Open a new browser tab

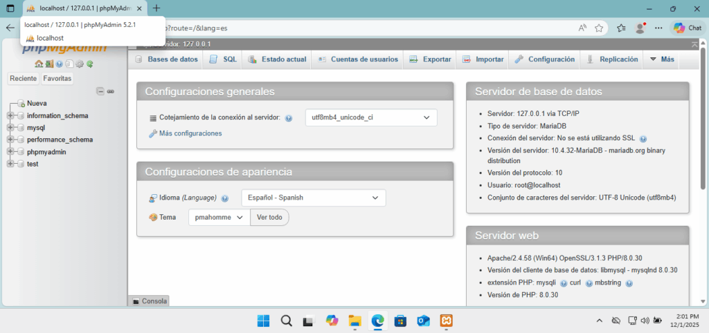[156, 8]
